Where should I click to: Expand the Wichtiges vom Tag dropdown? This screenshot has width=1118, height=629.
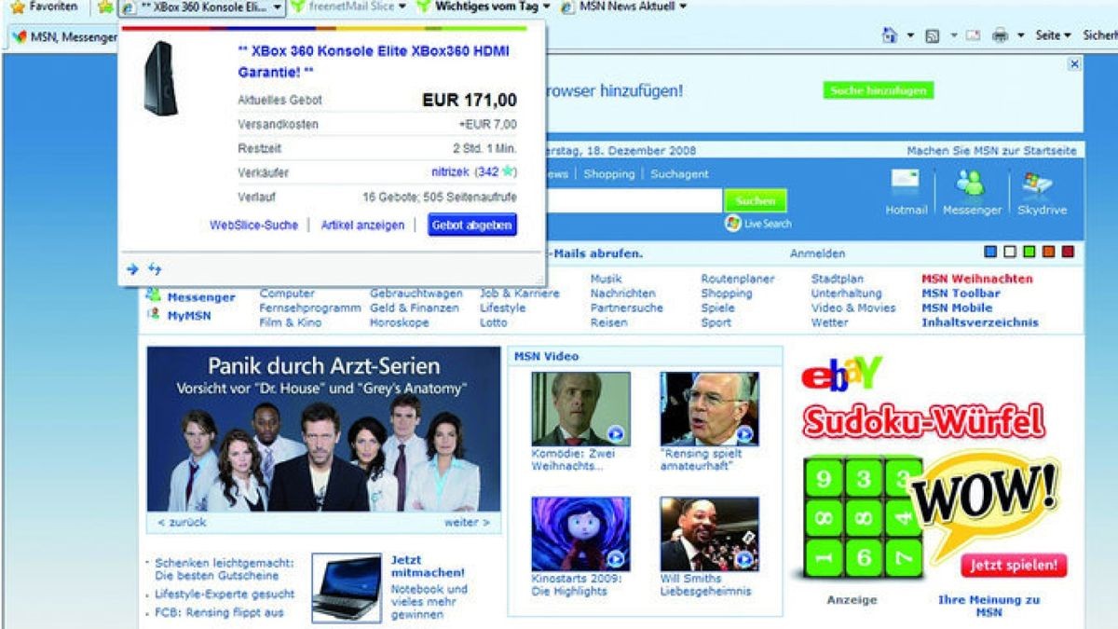[x=547, y=7]
